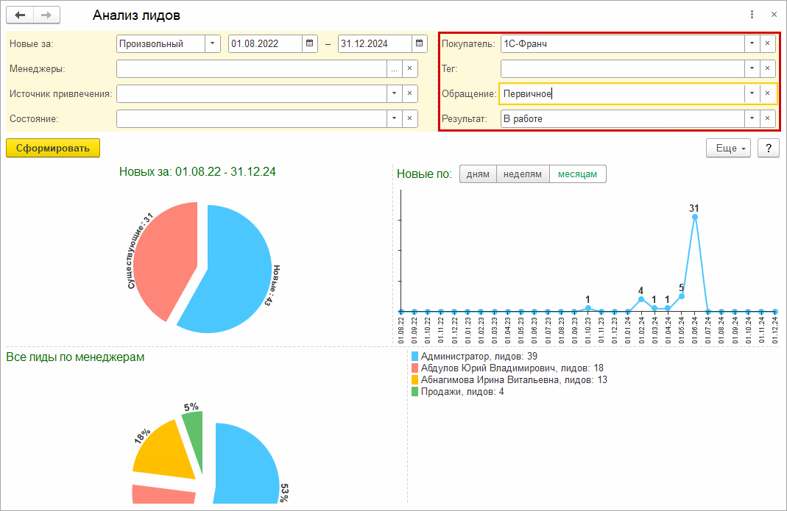The width and height of the screenshot is (787, 511).
Task: Click the blue Администратор legend swatch
Action: 414,357
